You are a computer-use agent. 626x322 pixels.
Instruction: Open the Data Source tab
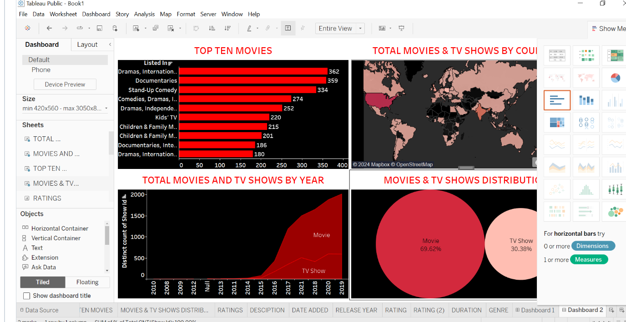point(39,310)
